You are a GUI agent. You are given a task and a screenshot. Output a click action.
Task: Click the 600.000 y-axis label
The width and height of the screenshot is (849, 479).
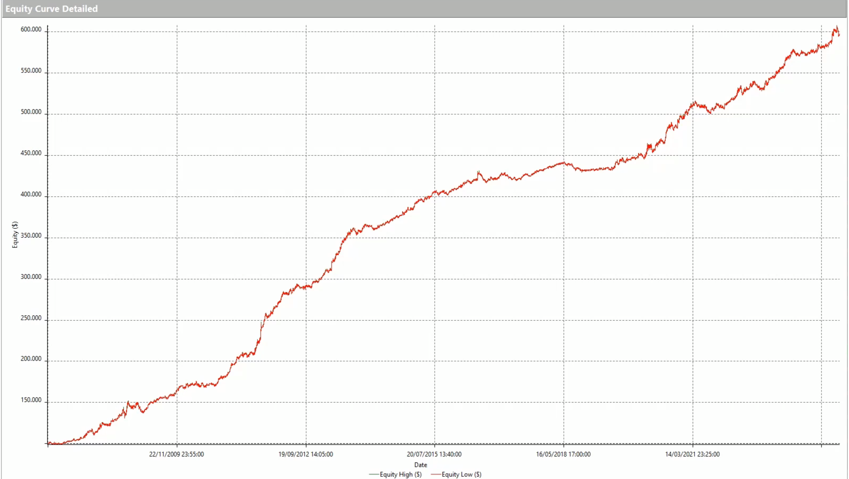31,29
